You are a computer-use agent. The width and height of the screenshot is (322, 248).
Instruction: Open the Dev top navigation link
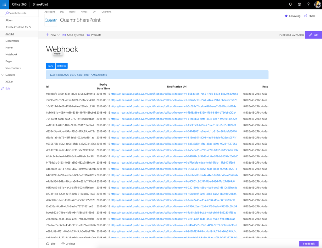62,12
